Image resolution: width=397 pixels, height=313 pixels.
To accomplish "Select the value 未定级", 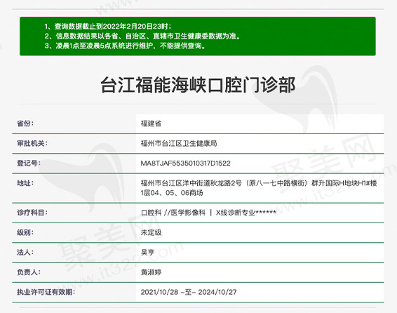I will (151, 232).
